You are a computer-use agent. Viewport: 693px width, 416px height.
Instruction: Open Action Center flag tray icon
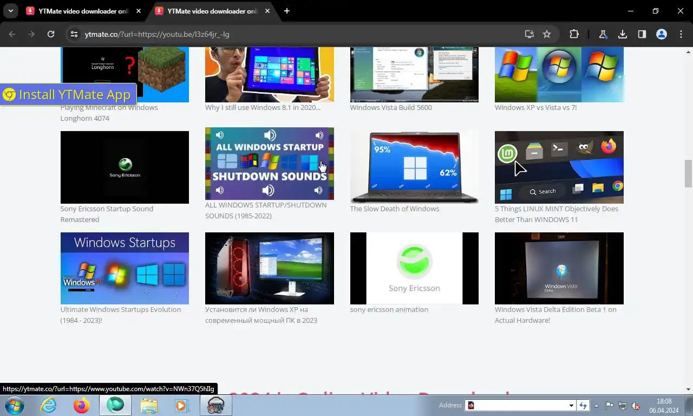coord(609,405)
